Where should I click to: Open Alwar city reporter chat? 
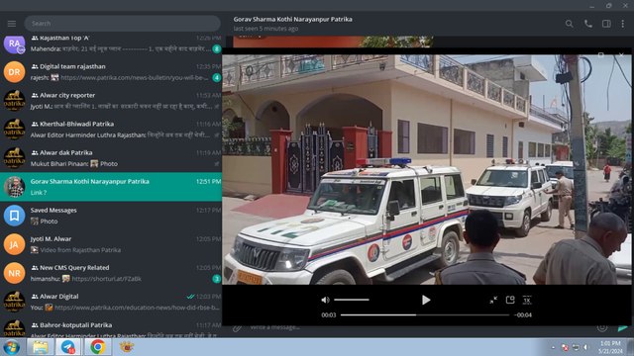pyautogui.click(x=111, y=101)
